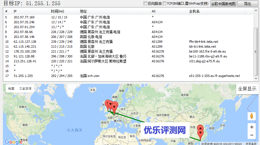This screenshot has height=145, width=260.
Task: Click the scrollbar up arrow in hop list
Action: (255, 10)
